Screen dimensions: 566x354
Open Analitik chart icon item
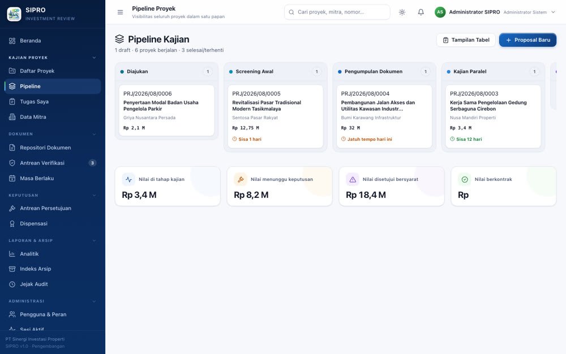point(53,254)
